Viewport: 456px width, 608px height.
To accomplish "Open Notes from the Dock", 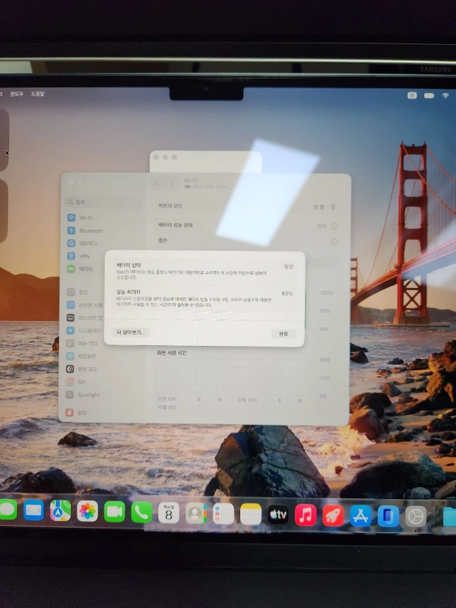I will [x=250, y=514].
